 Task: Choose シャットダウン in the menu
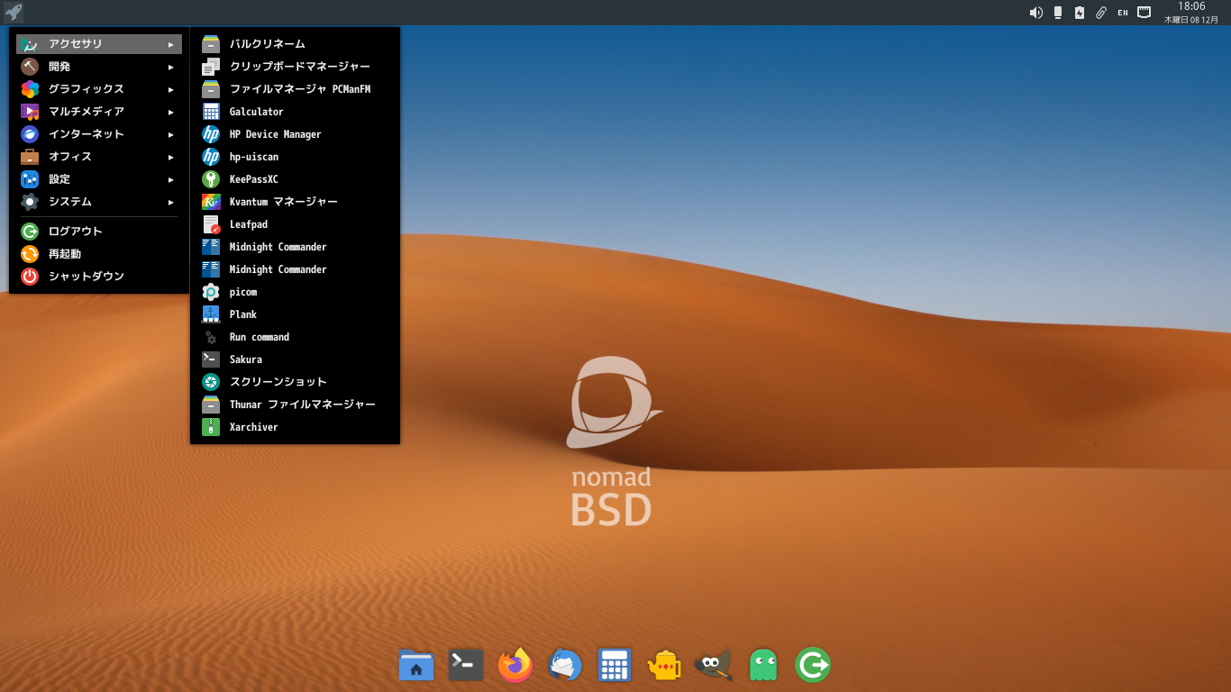click(99, 277)
